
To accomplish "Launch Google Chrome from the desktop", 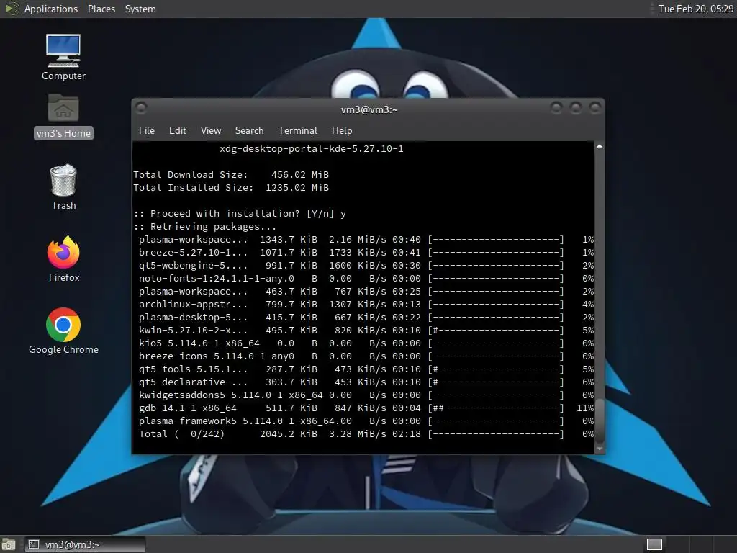I will (63, 331).
